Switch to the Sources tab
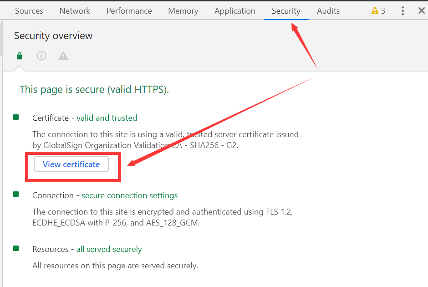 29,11
